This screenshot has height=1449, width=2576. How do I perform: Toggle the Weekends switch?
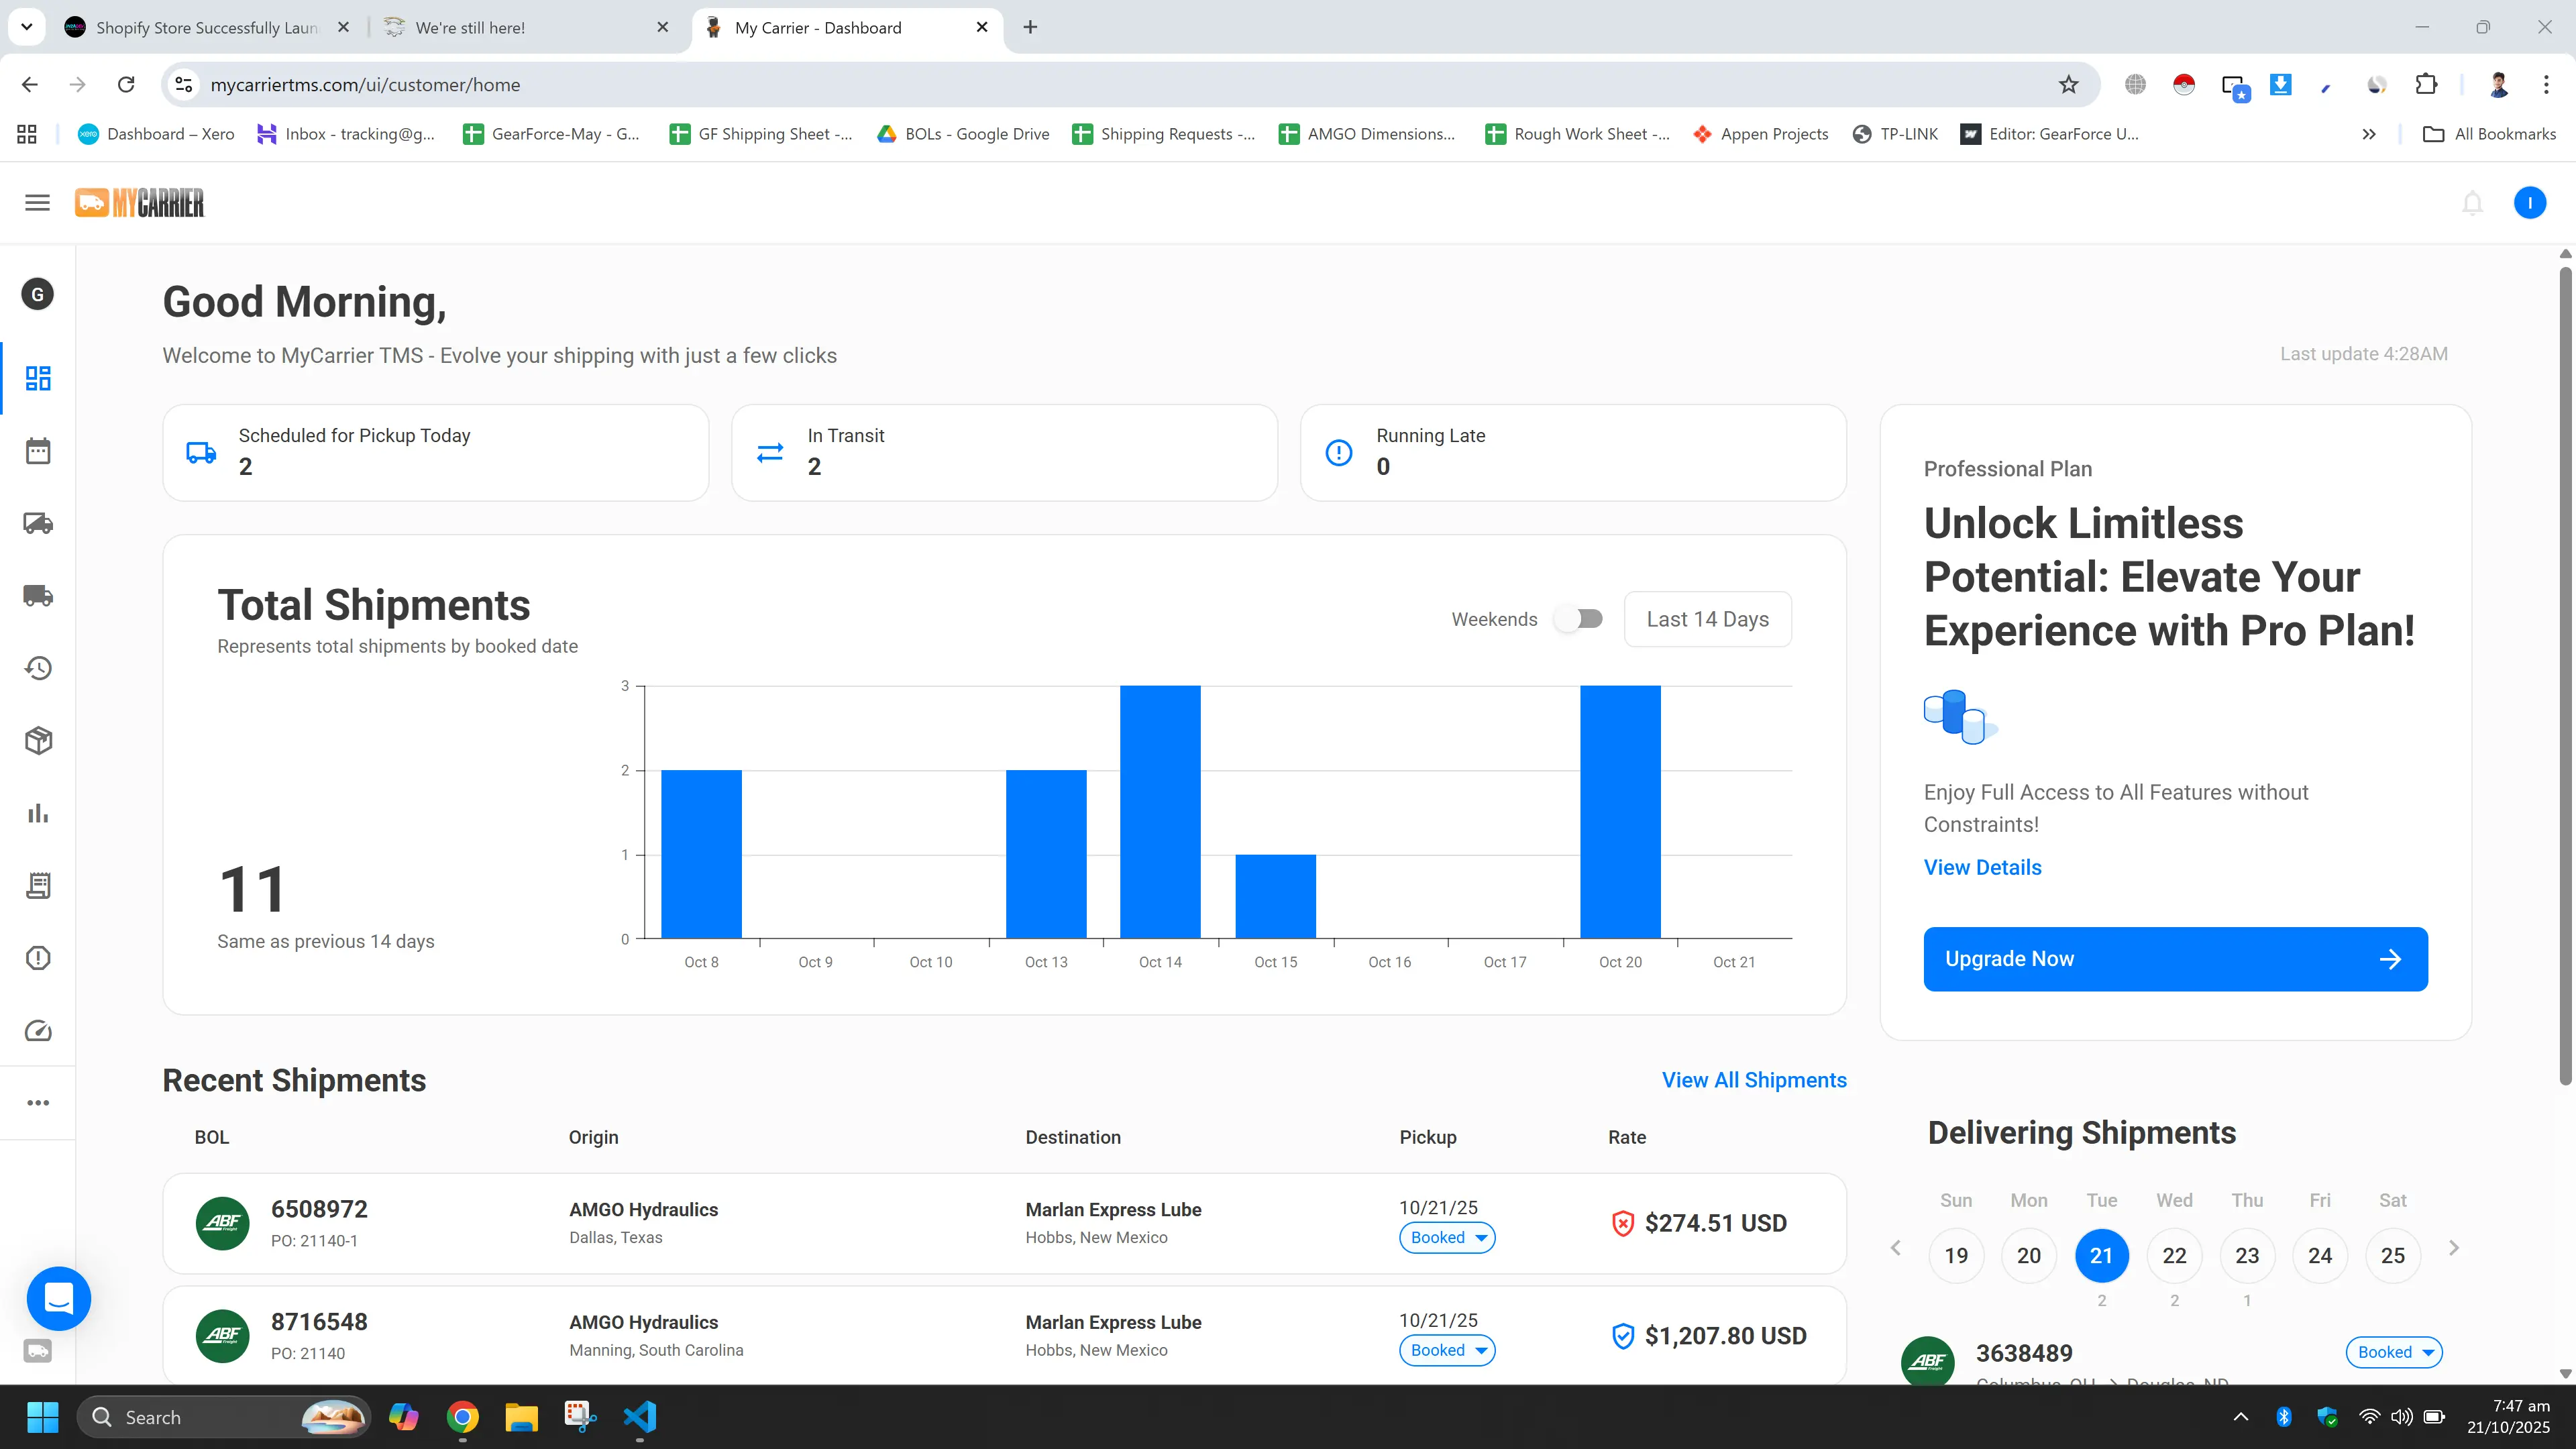coord(1579,619)
